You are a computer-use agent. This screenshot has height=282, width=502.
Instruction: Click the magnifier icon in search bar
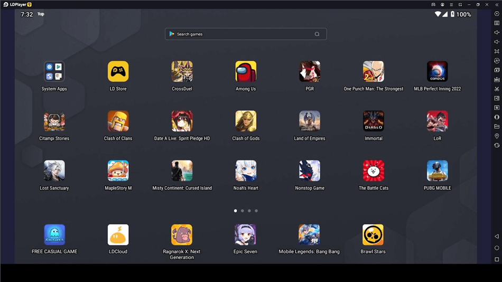pyautogui.click(x=317, y=34)
